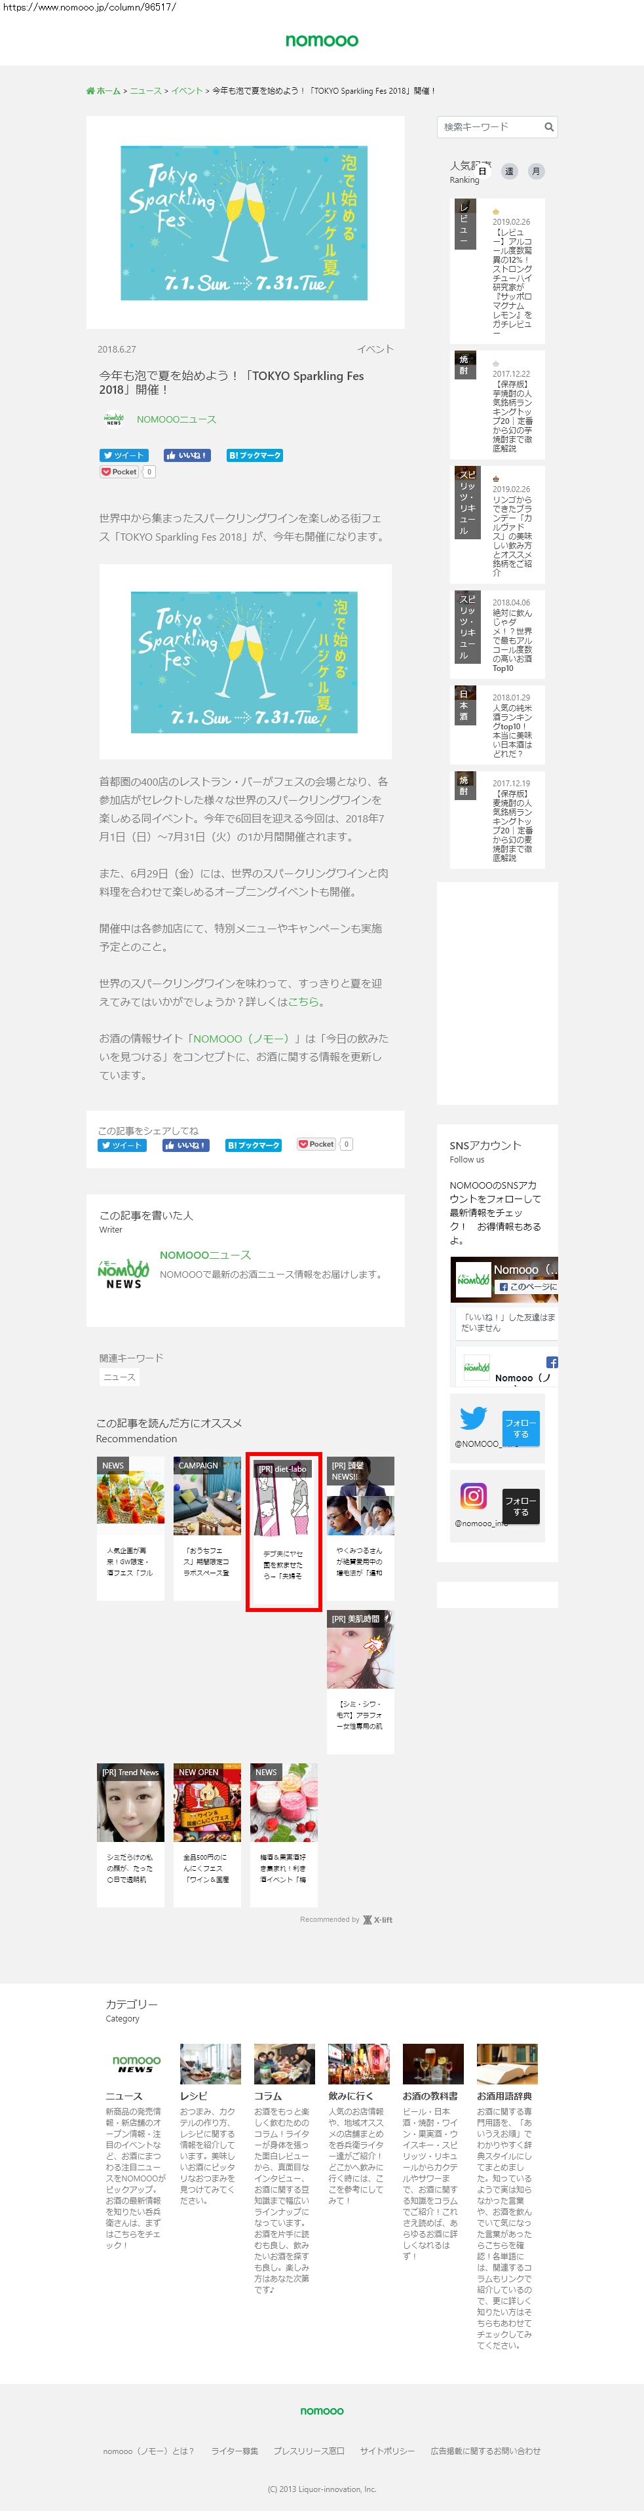Click the top B!ブックマーク button
The image size is (644, 2511).
coord(254,455)
